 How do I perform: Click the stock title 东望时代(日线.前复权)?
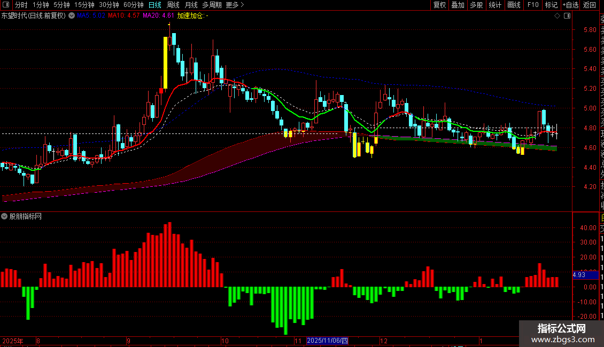(34, 16)
